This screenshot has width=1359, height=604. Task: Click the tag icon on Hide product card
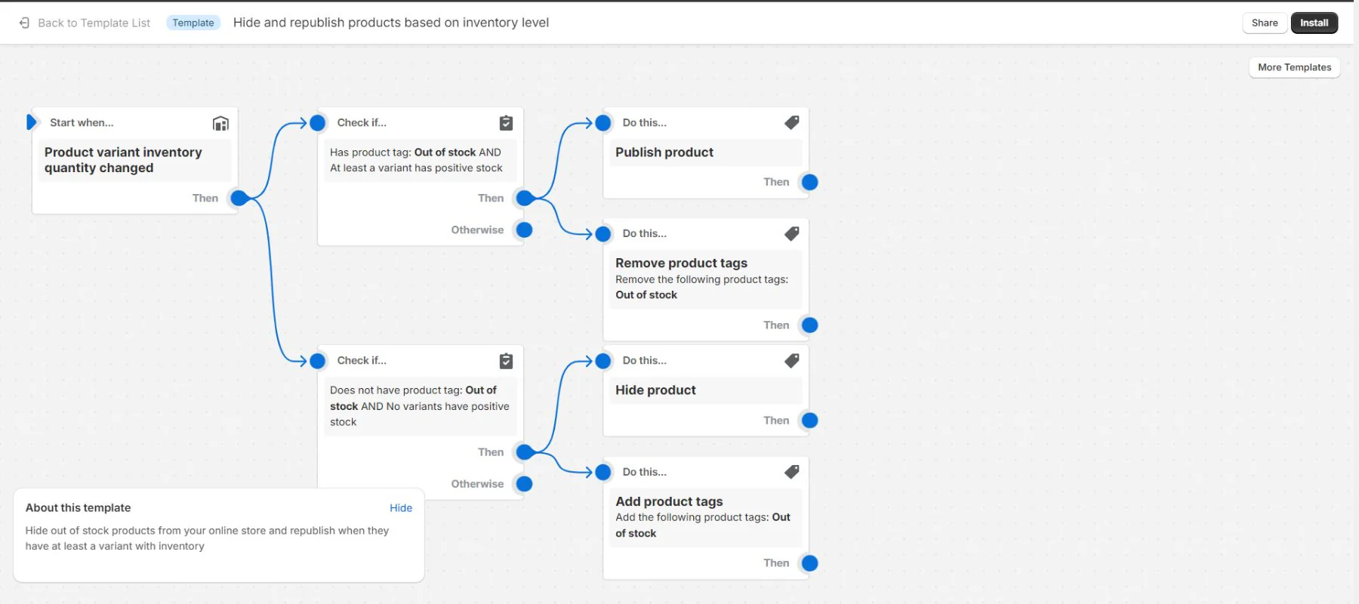791,361
